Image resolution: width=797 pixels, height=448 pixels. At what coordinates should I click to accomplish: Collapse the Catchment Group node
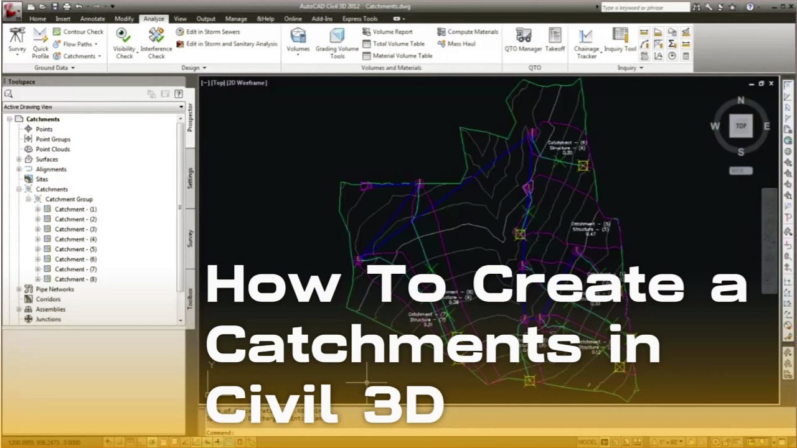tap(28, 199)
